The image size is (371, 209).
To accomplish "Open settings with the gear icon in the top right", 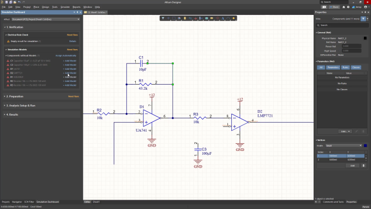I will tap(348, 7).
